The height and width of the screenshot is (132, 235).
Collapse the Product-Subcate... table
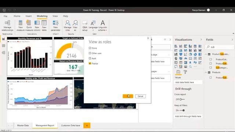pos(206,54)
